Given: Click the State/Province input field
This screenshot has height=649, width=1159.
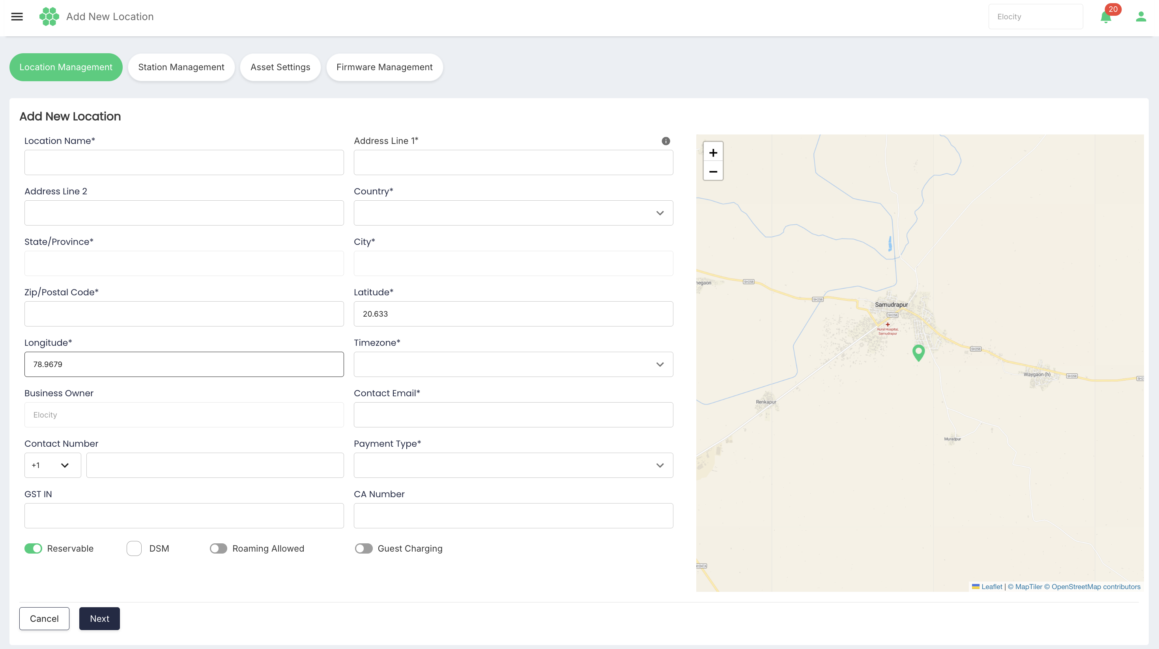Looking at the screenshot, I should coord(184,263).
